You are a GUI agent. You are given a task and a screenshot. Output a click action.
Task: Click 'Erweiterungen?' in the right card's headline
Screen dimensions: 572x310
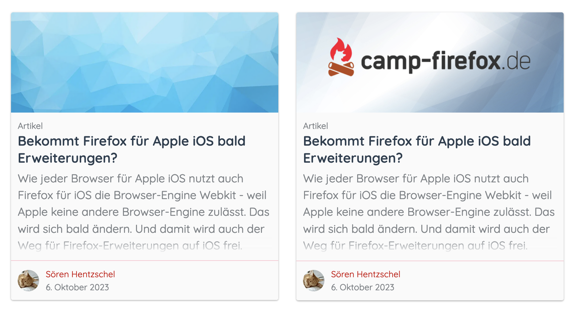coord(353,158)
